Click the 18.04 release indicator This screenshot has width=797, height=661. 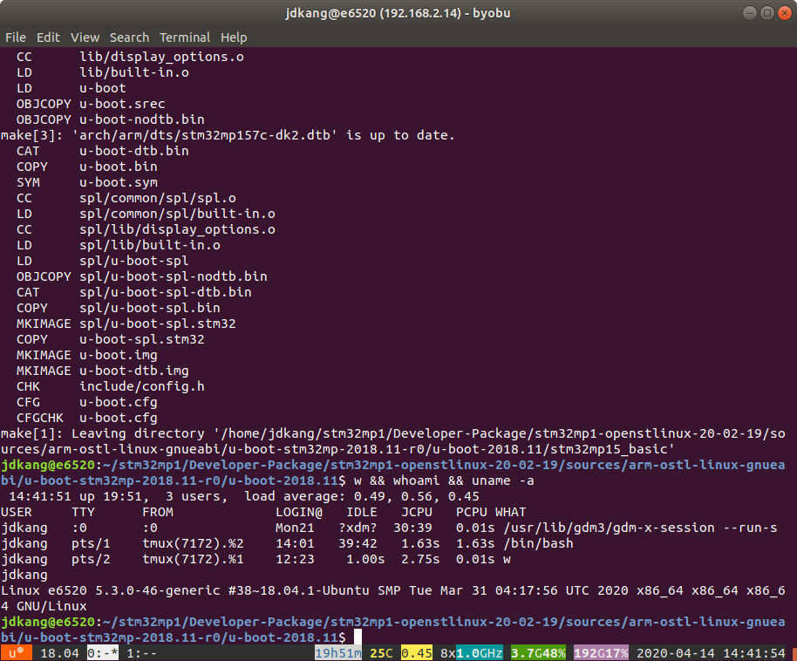(x=59, y=653)
